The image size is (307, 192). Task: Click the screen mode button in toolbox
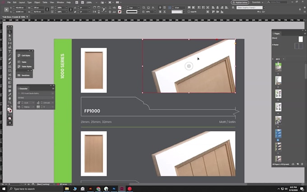coord(9,123)
